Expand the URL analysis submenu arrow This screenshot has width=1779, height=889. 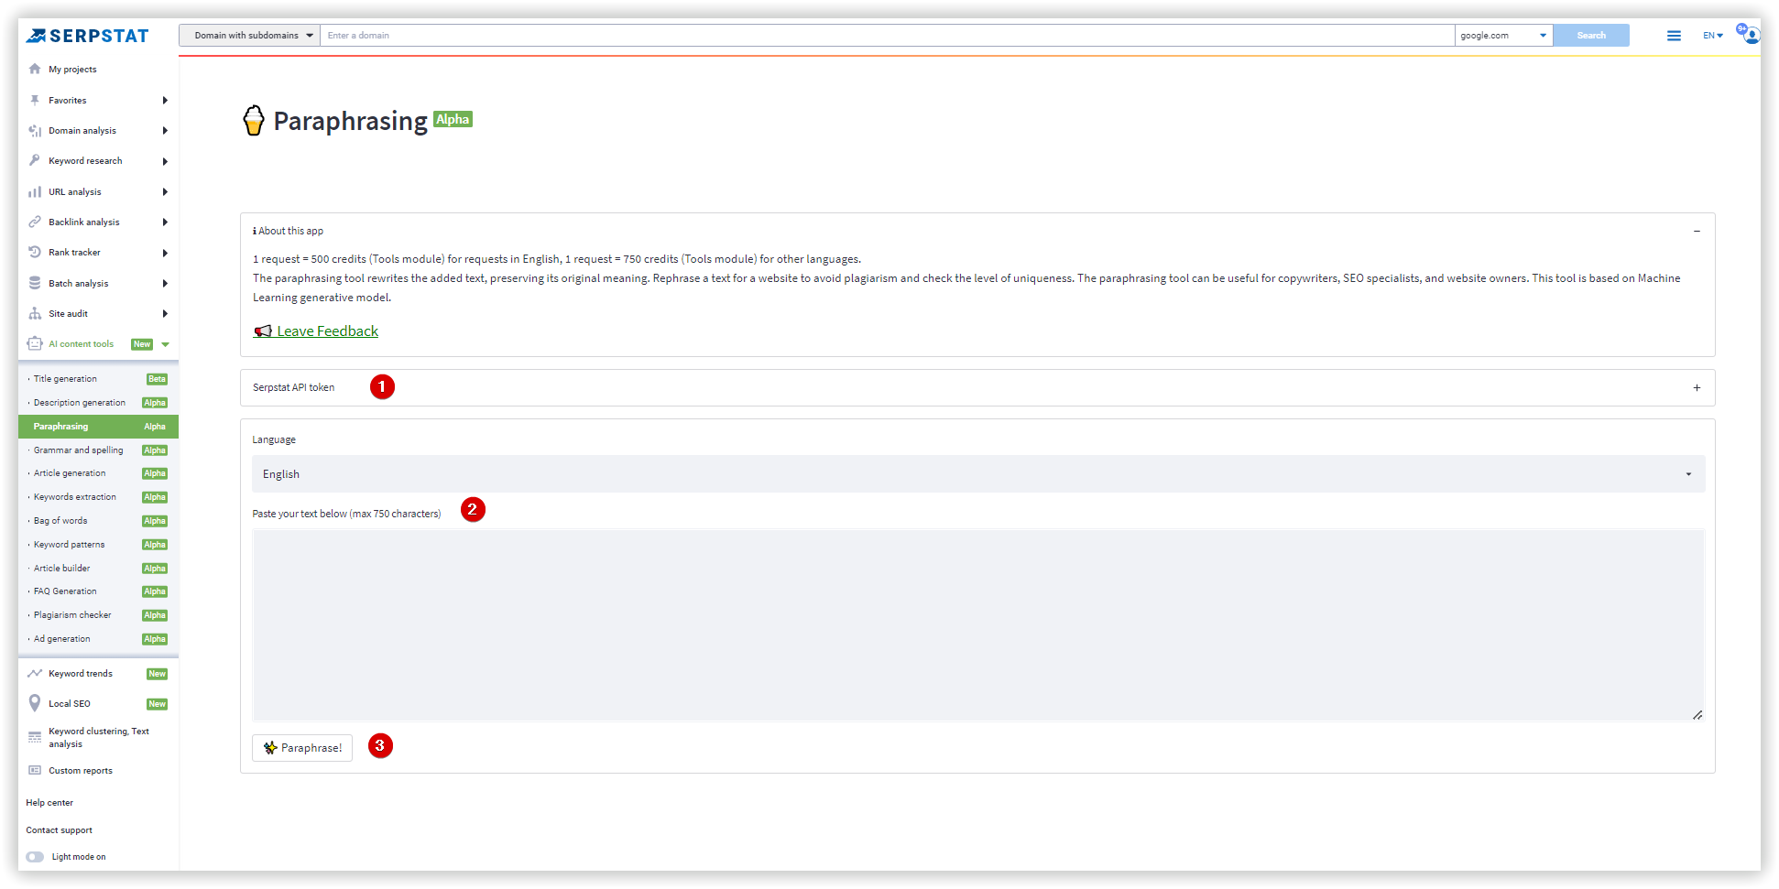tap(165, 191)
